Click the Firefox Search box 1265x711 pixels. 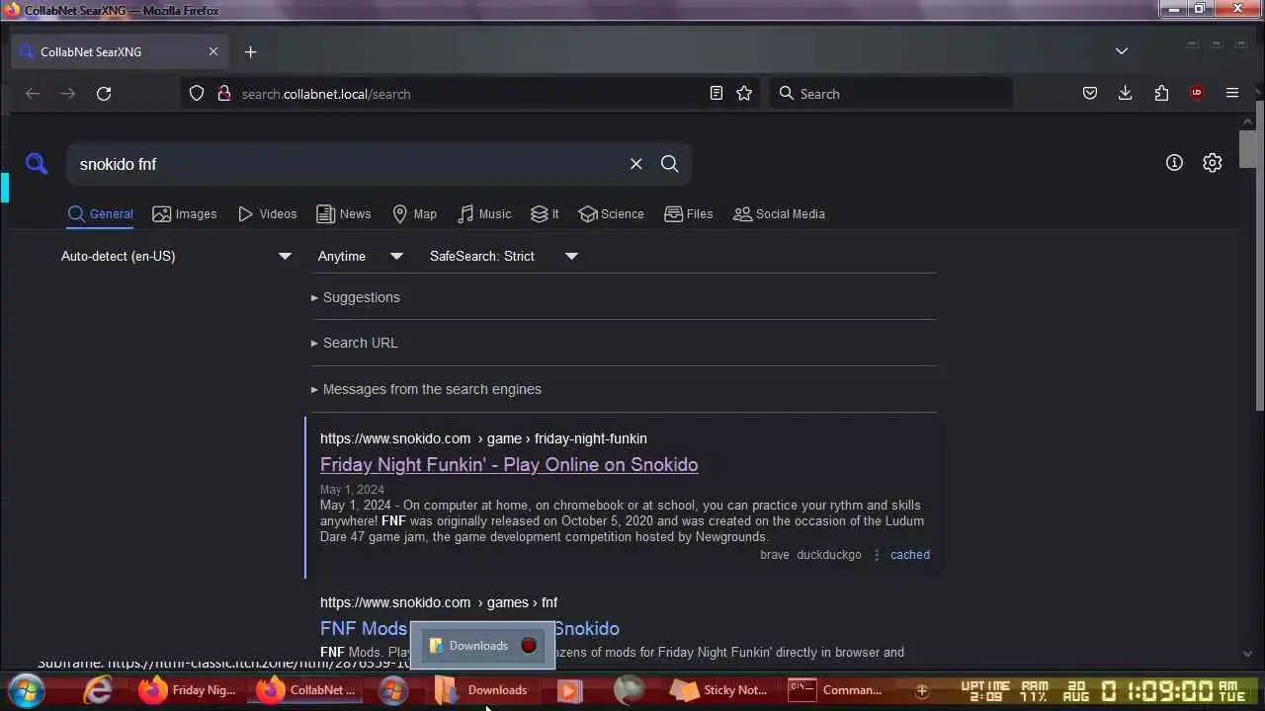(x=891, y=94)
